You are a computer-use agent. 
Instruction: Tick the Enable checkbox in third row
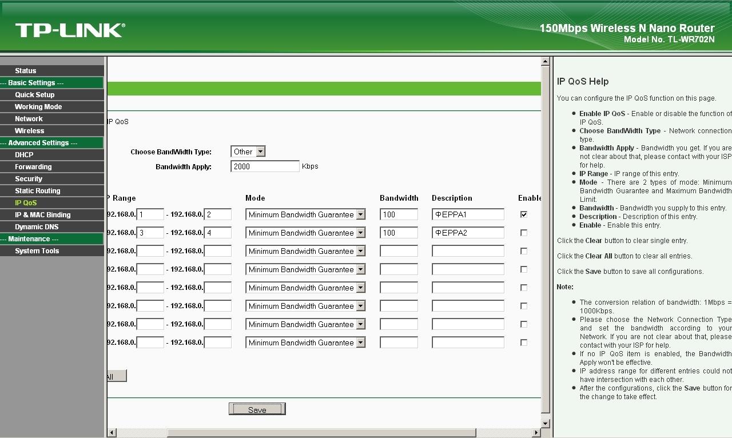[524, 251]
